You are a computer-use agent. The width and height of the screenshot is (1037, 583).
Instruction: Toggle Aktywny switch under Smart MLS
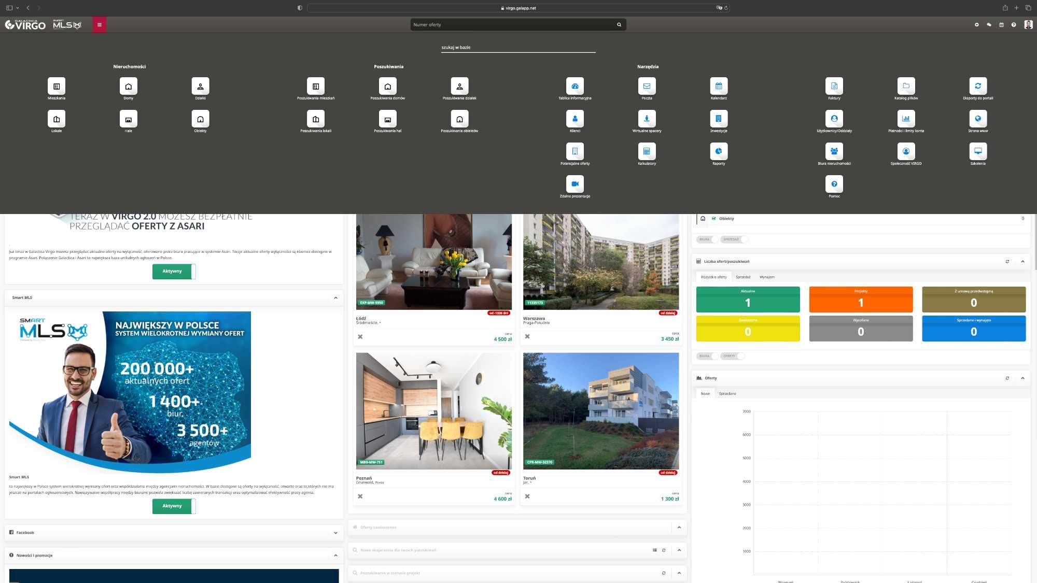pos(174,506)
